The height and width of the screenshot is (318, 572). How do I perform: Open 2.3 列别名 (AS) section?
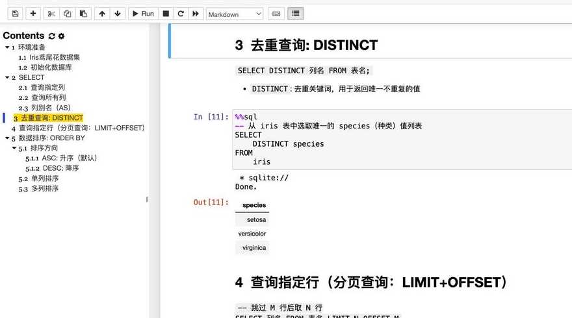[x=44, y=108]
